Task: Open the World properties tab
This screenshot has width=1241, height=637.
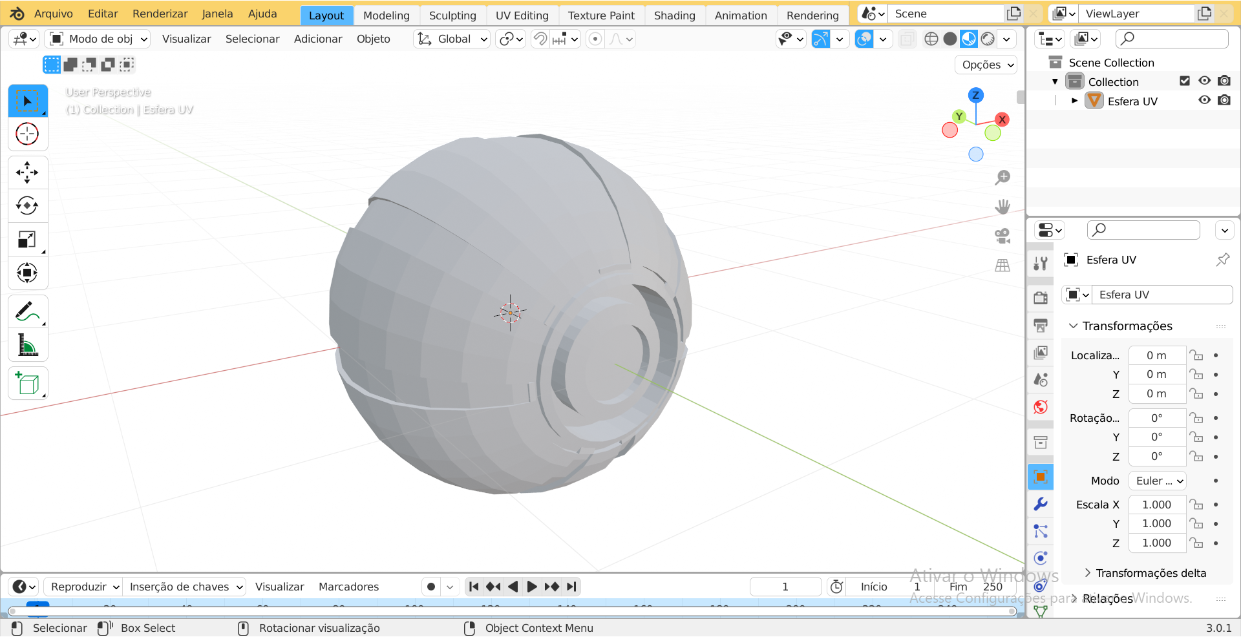Action: point(1041,406)
